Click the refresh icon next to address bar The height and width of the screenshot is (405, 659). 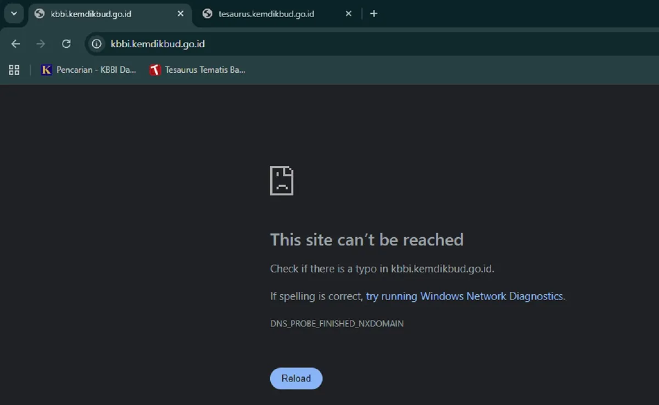[x=66, y=43]
